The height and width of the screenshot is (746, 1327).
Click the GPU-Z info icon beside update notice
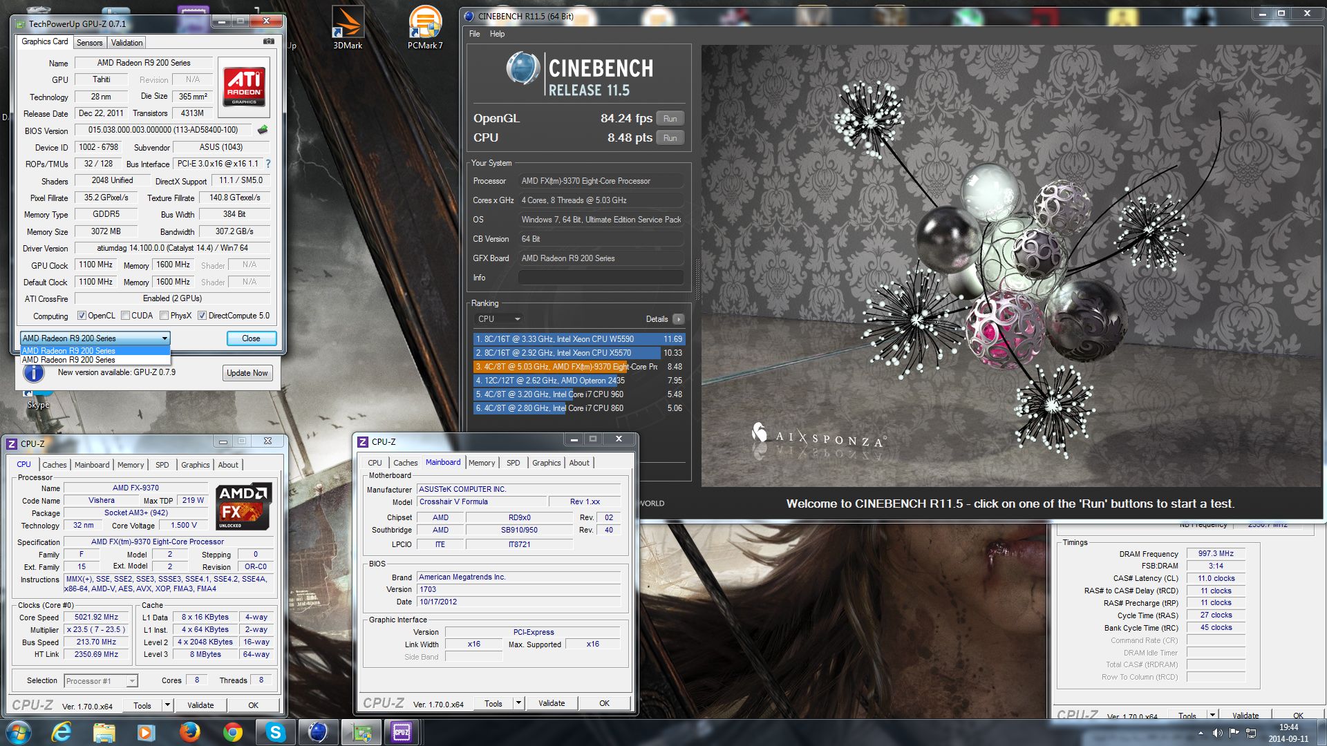33,373
